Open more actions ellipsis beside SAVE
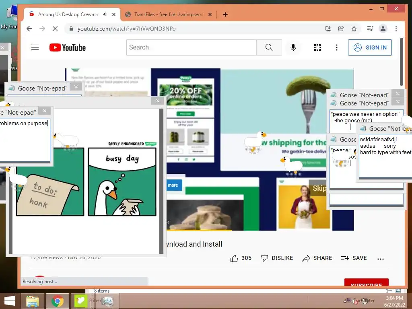This screenshot has height=309, width=412. pos(381,259)
